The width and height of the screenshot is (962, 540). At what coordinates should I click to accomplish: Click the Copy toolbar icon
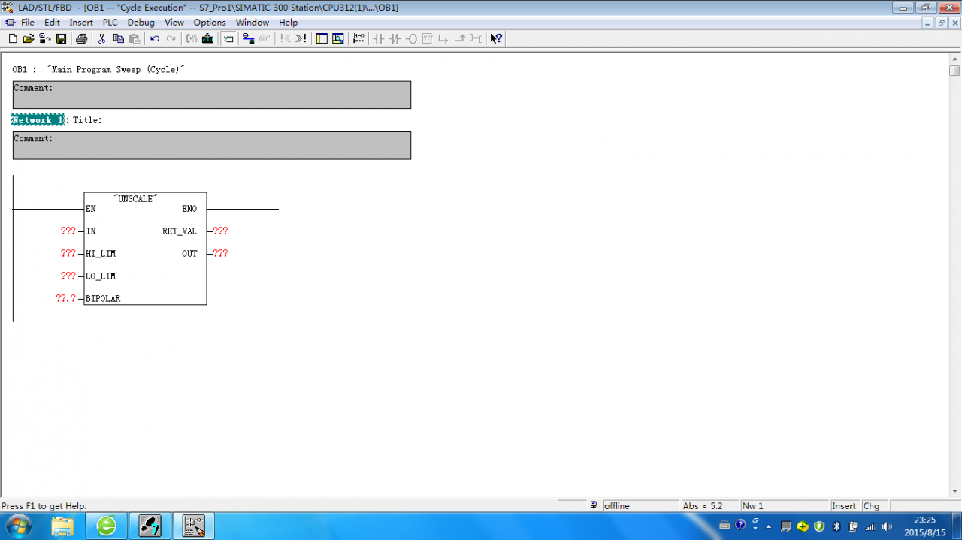pos(118,38)
